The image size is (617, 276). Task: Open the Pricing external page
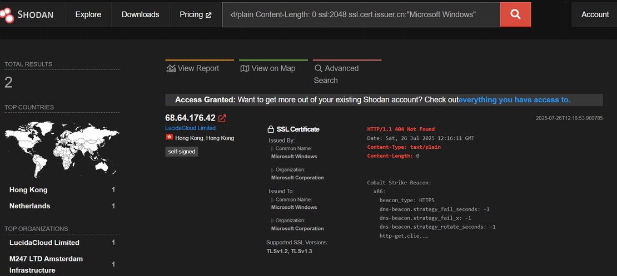[195, 14]
